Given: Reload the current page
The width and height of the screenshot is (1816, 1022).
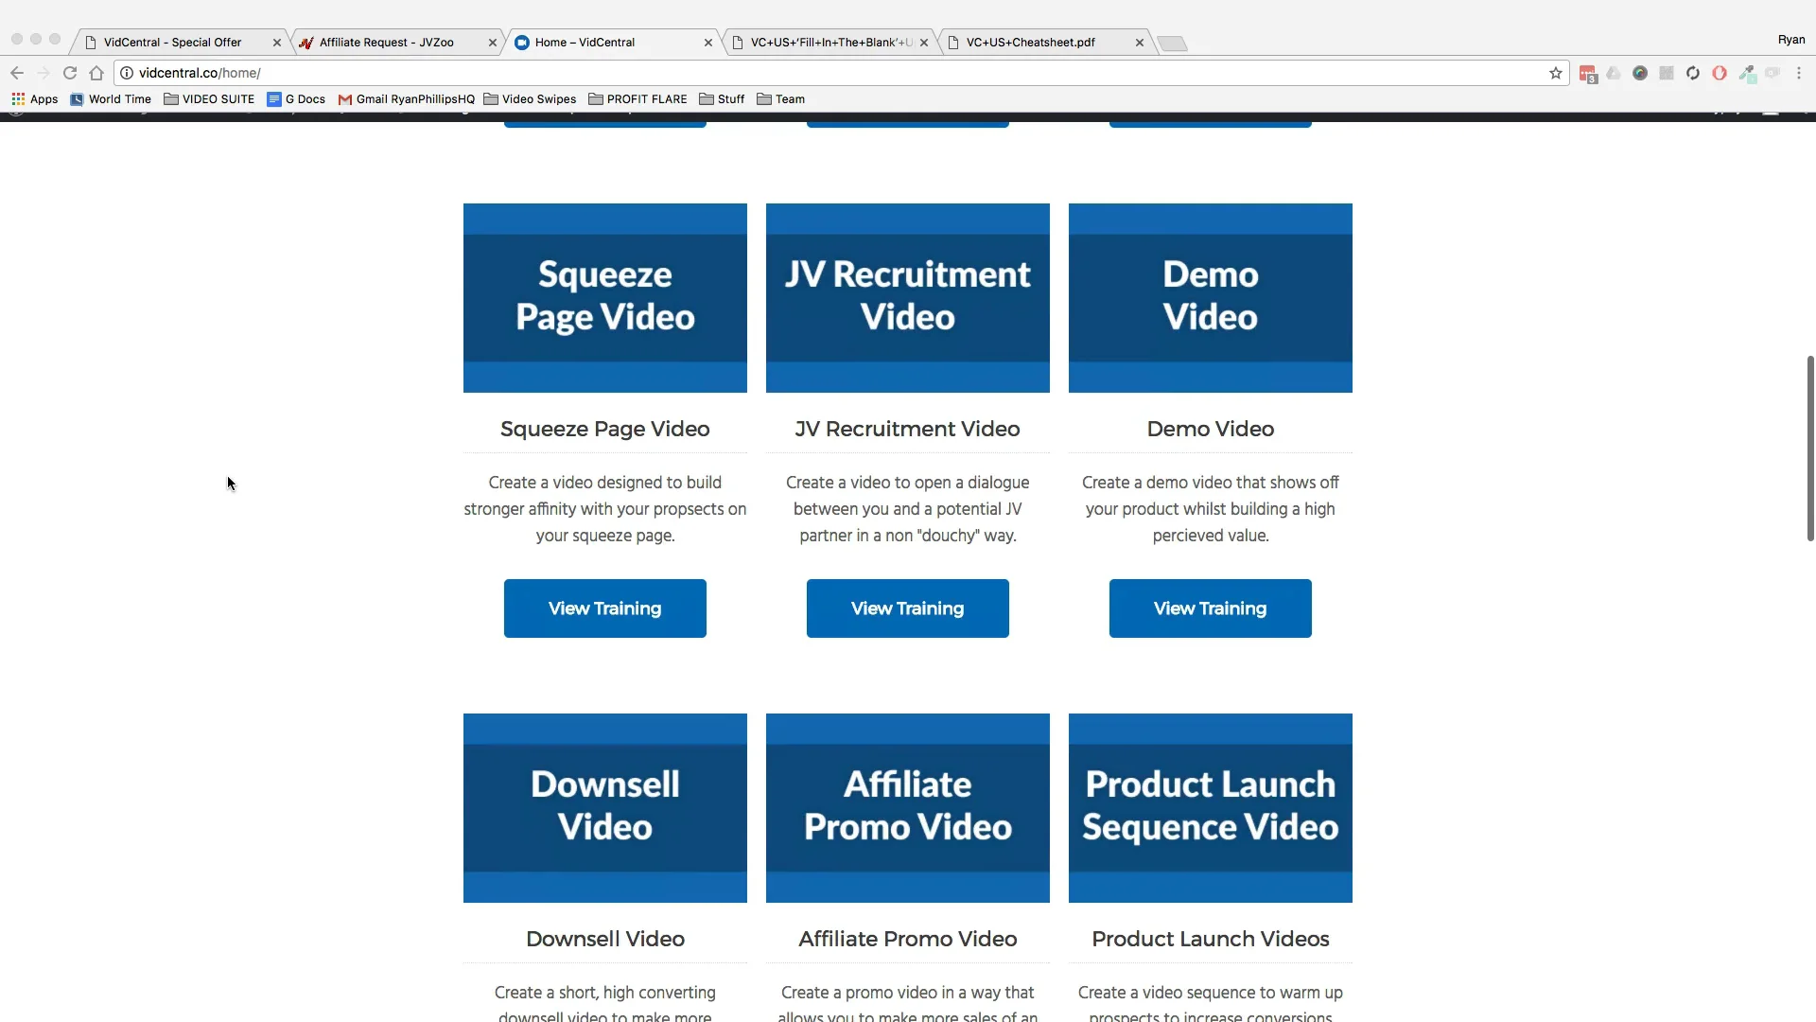Looking at the screenshot, I should pos(70,73).
